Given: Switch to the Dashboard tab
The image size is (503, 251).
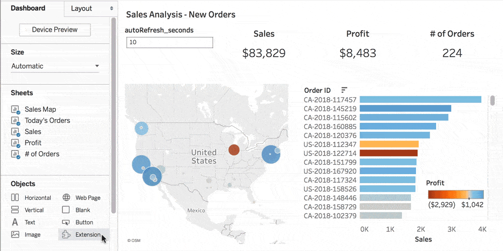Looking at the screenshot, I should (x=28, y=8).
